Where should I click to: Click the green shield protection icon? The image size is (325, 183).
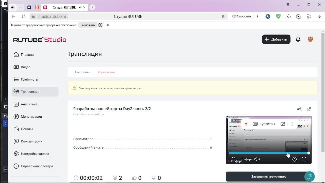279,17
